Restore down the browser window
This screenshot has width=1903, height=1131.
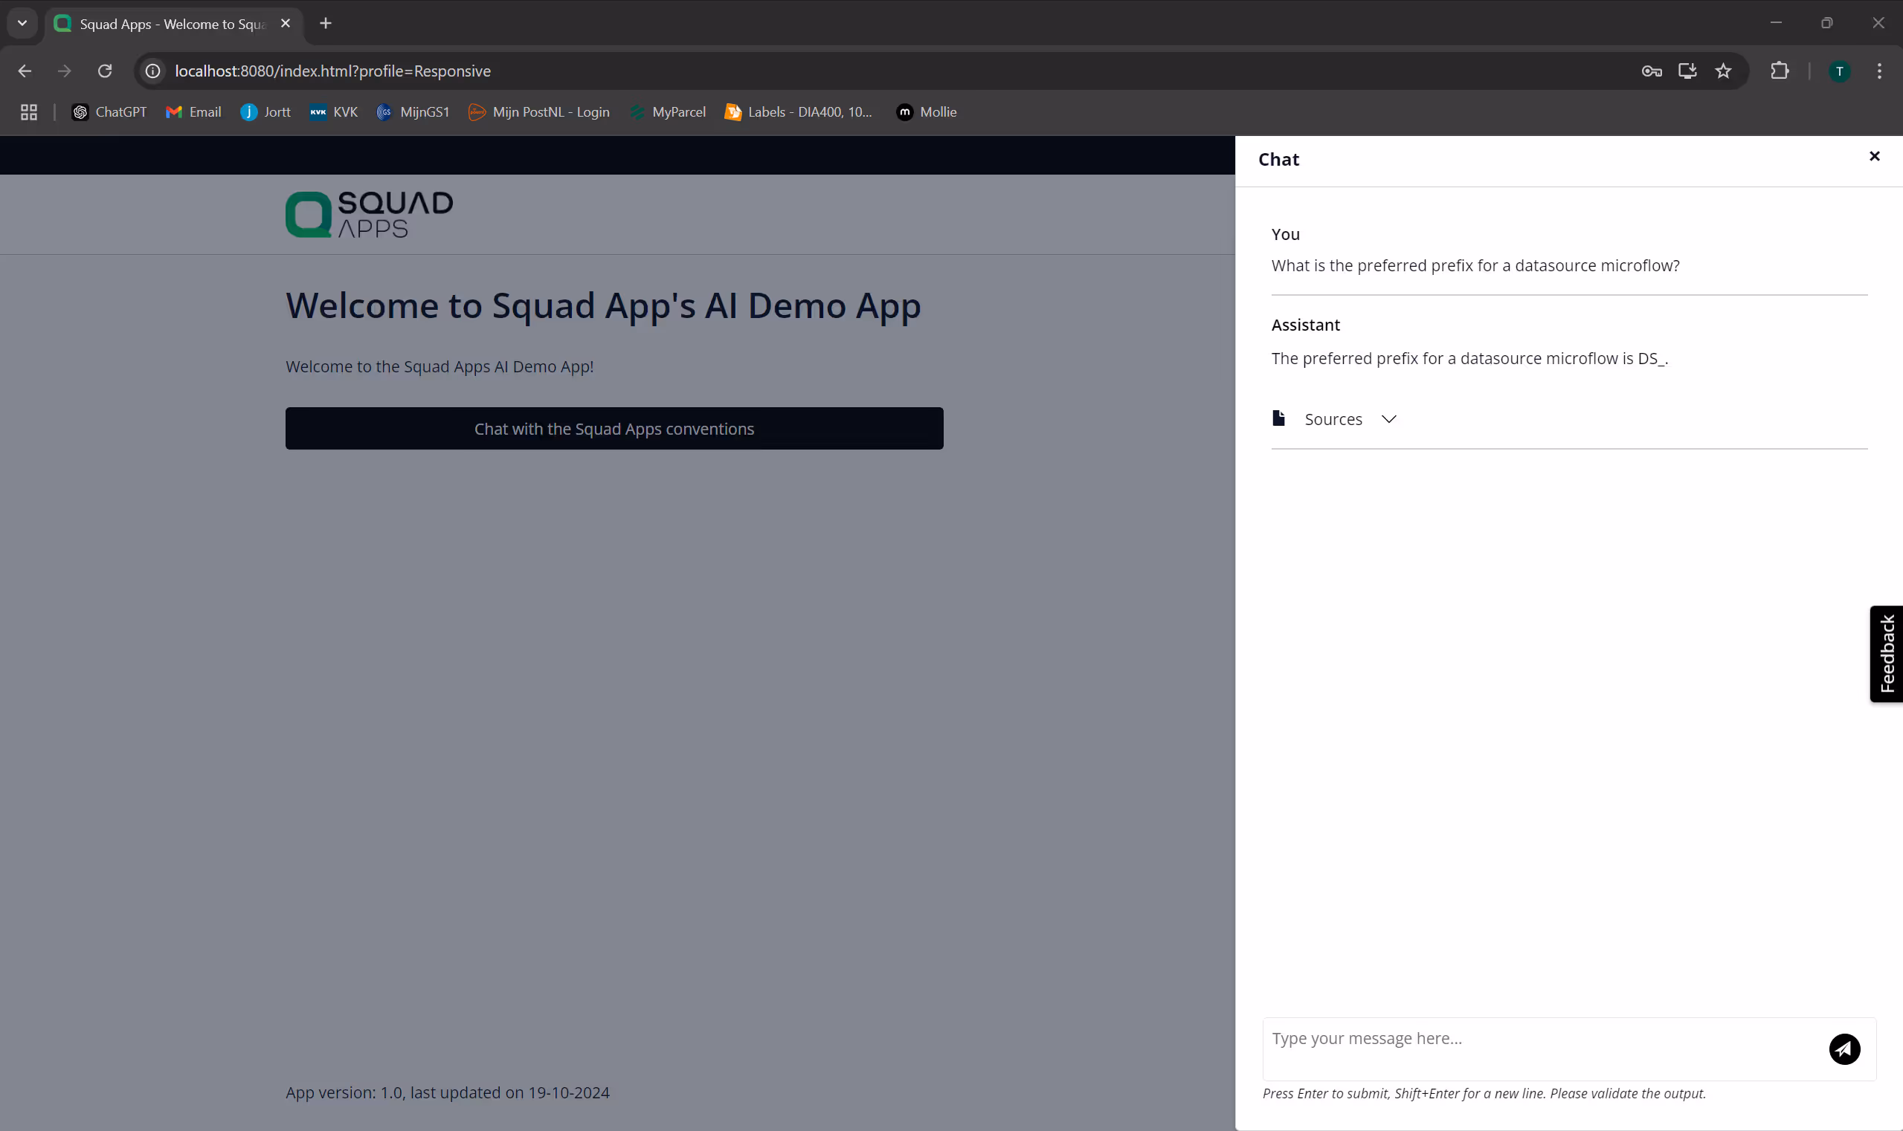[x=1826, y=23]
